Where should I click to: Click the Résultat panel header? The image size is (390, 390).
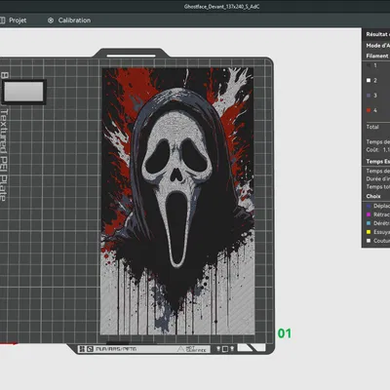pos(377,34)
